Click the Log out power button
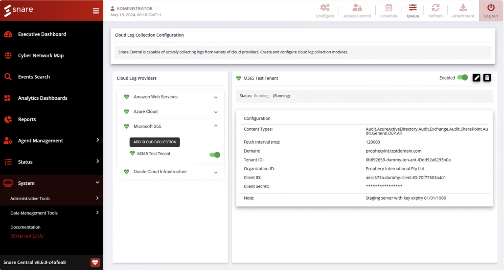 tap(491, 11)
